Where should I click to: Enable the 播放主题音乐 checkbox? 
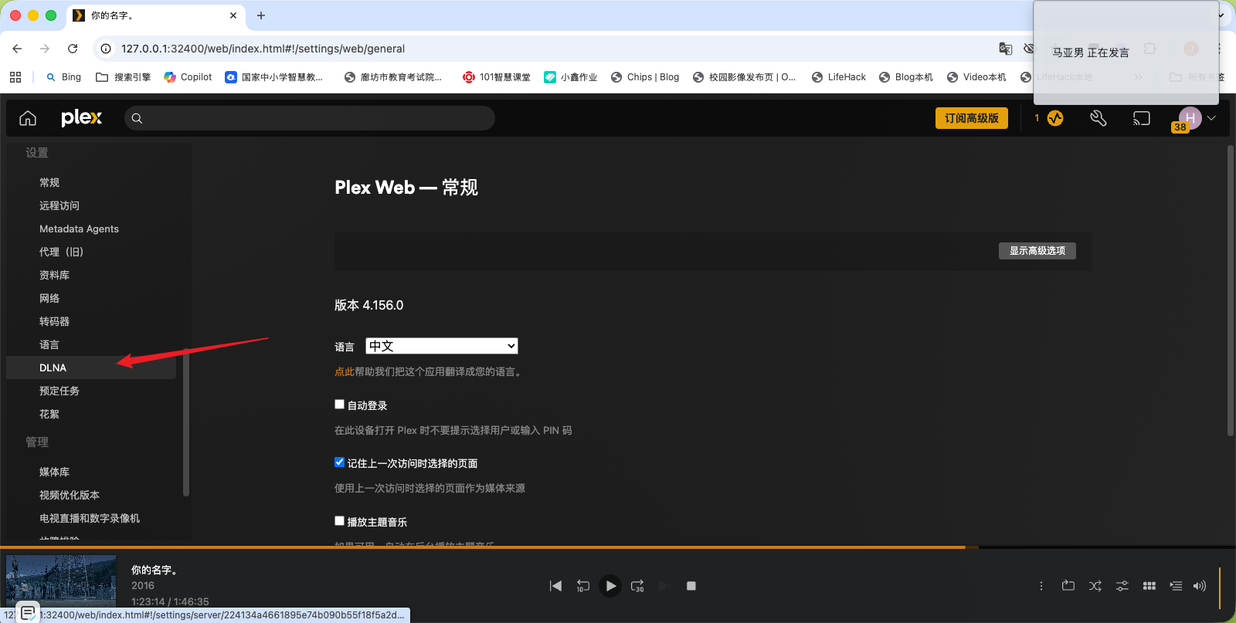click(339, 521)
